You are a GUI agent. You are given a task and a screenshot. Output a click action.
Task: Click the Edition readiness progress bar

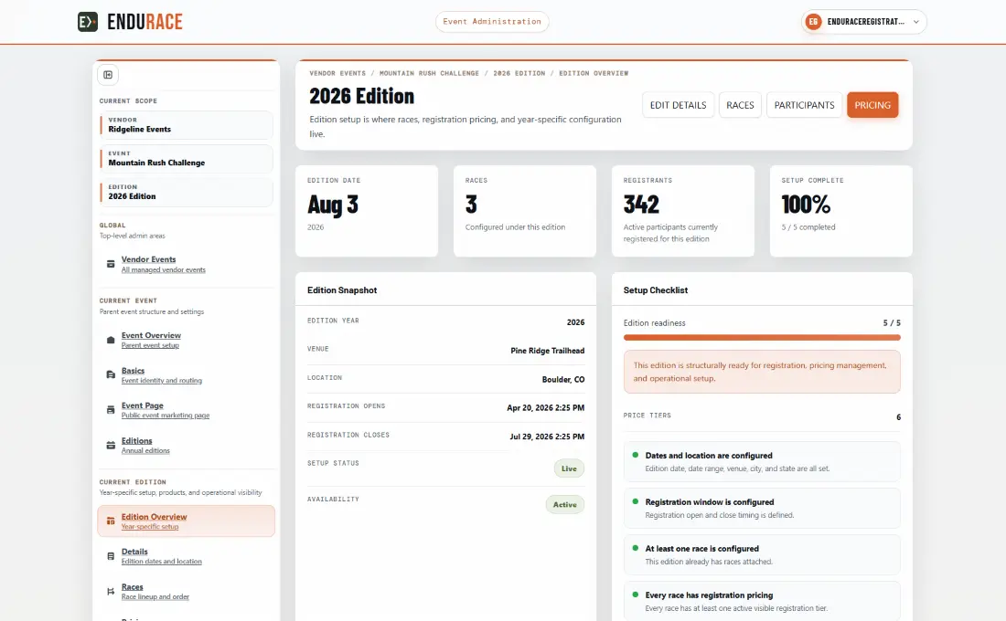[762, 338]
